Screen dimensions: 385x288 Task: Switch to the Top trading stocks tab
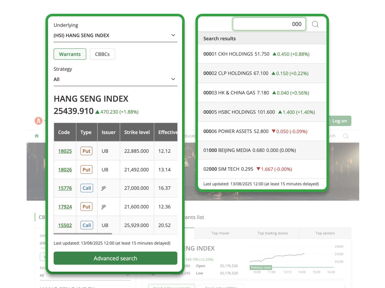(x=273, y=233)
